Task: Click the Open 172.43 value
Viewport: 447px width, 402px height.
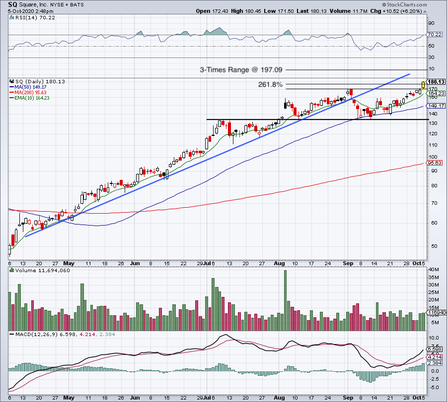Action: [212, 11]
